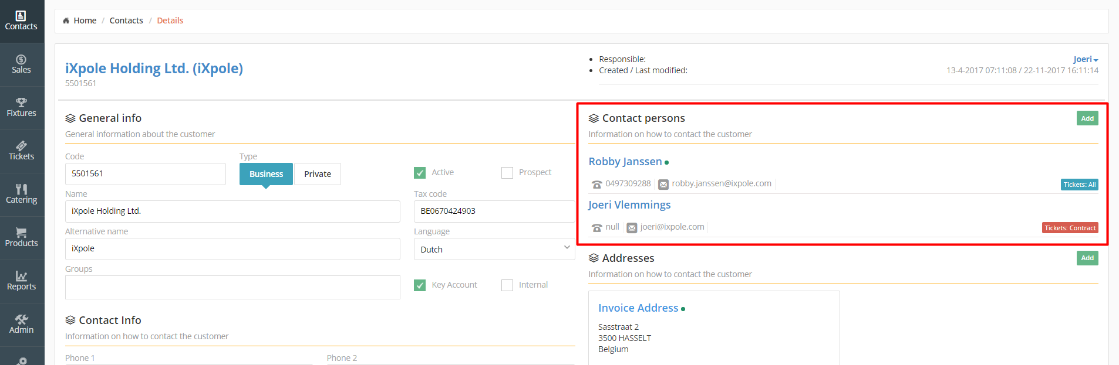This screenshot has height=365, width=1119.
Task: Open the Invoice Address entry
Action: point(638,308)
